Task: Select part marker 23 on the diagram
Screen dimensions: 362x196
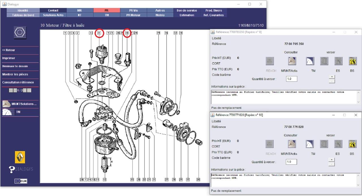Action: [x=81, y=179]
